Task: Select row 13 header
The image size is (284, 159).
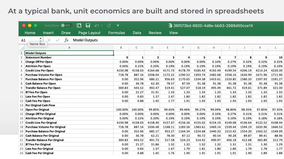Action: pos(21,105)
